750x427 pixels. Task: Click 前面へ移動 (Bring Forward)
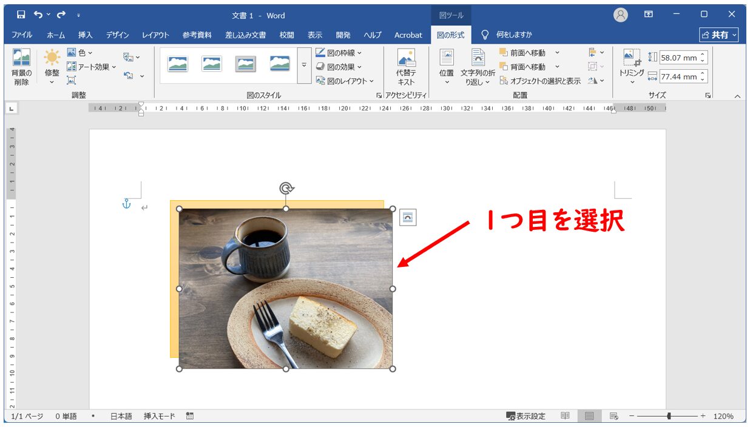pos(522,53)
